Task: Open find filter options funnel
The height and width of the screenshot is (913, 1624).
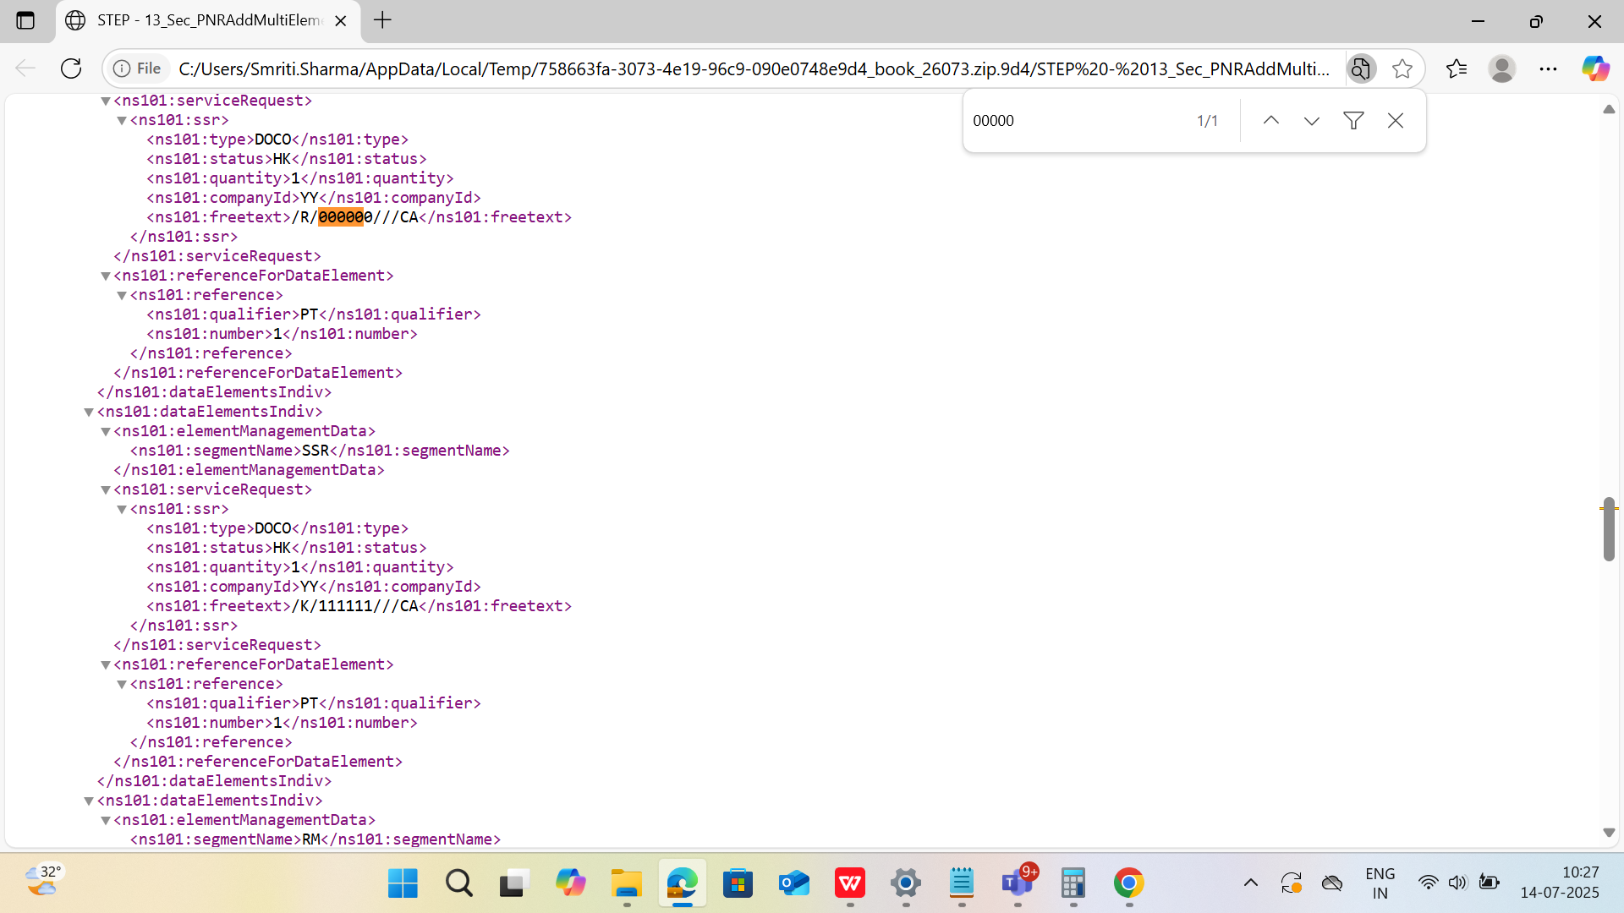Action: 1353,121
